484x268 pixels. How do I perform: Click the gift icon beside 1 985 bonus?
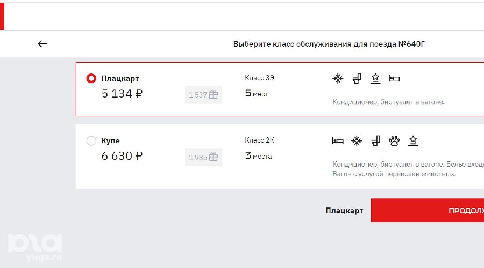[x=213, y=157]
